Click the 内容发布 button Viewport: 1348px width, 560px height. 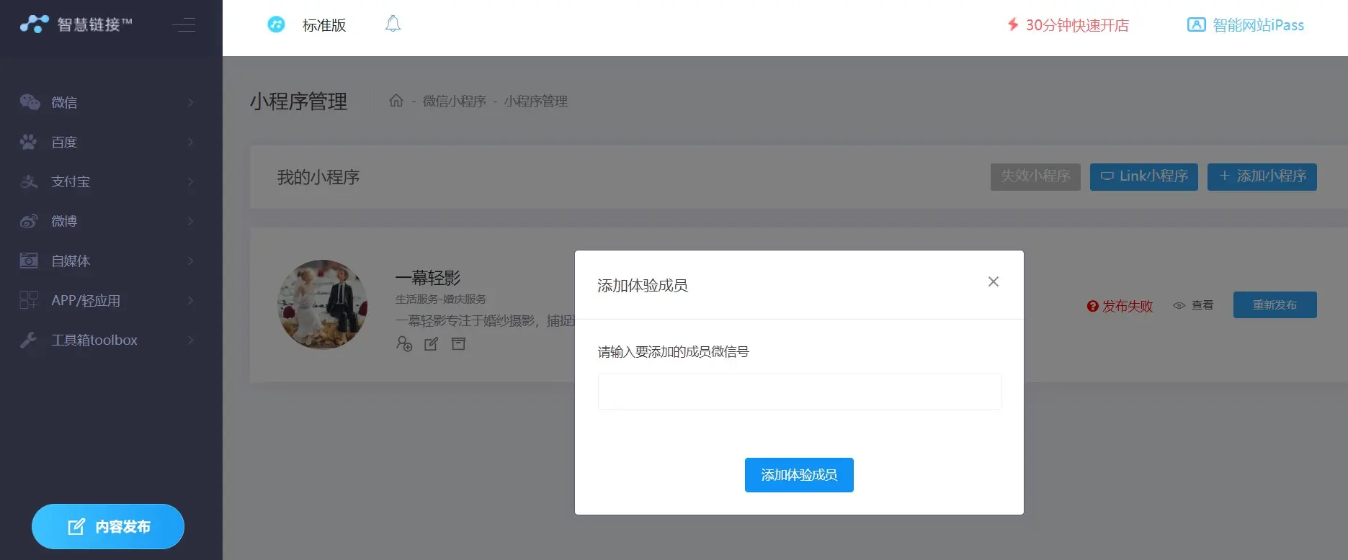point(108,527)
